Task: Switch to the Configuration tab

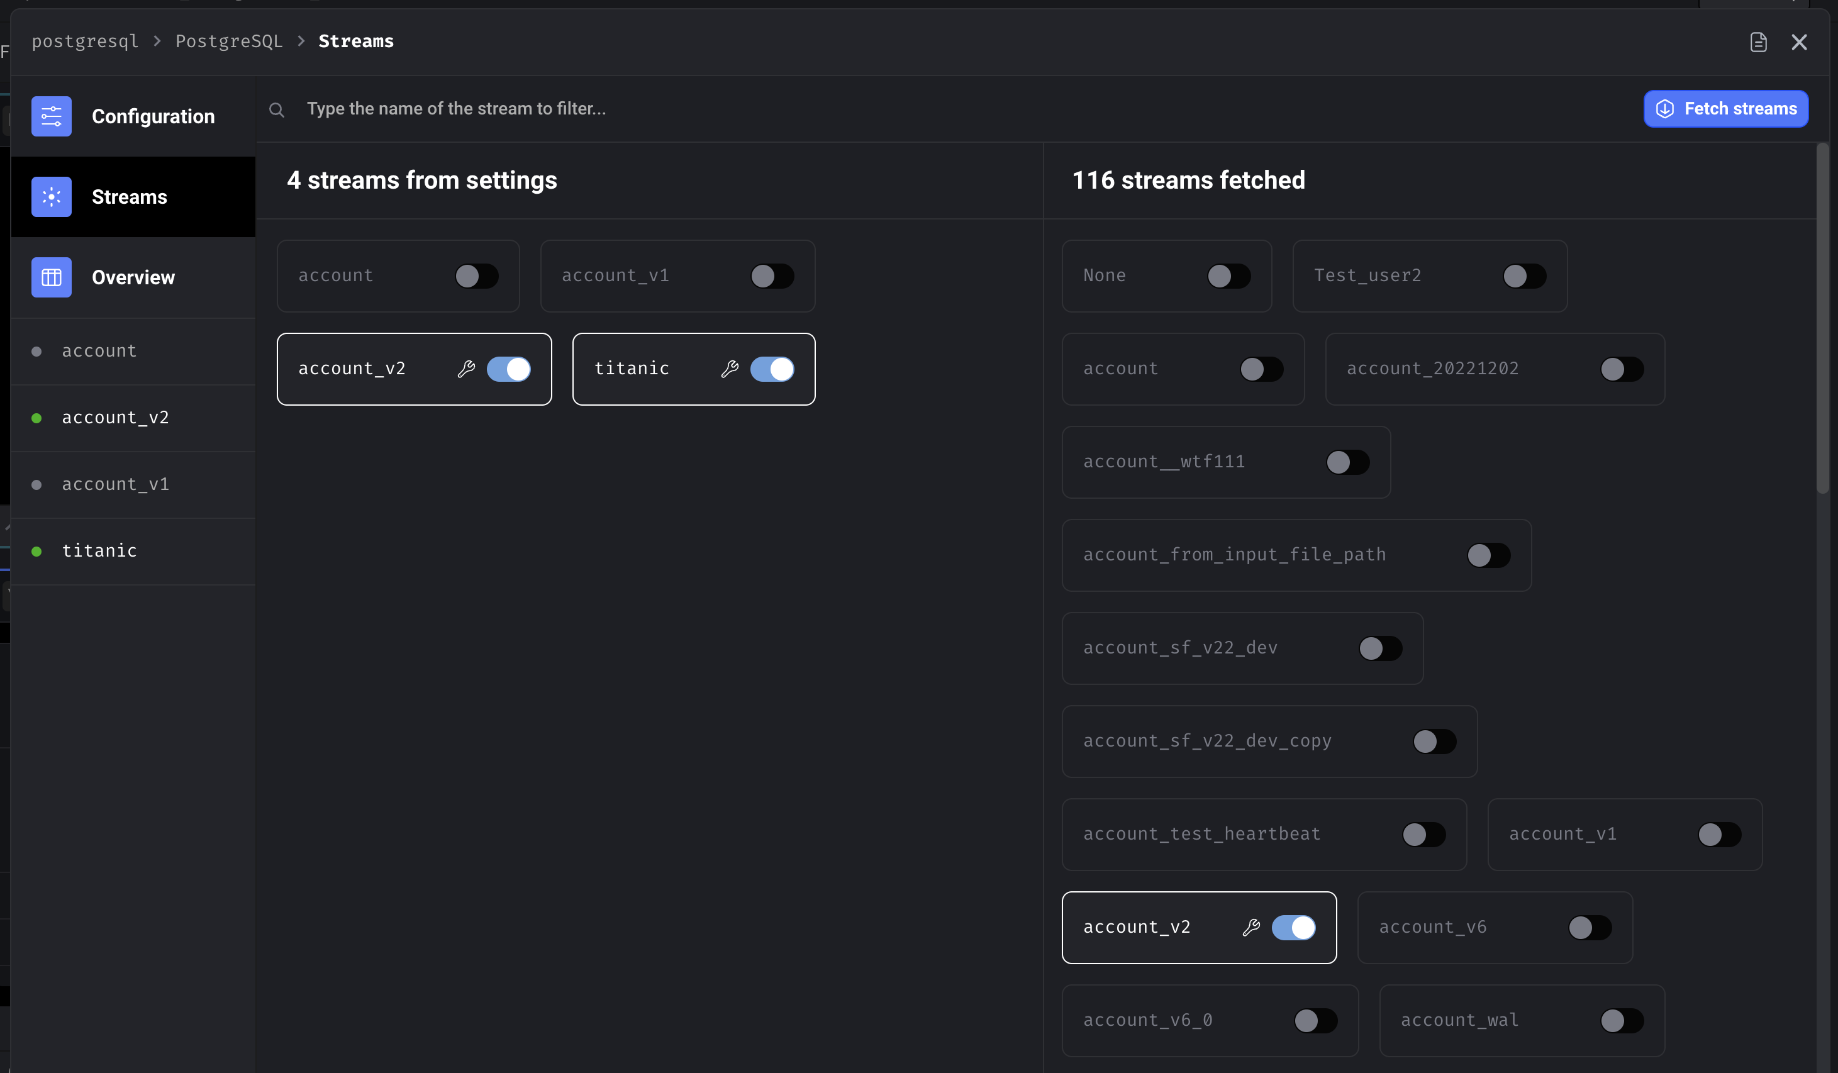Action: coord(133,116)
